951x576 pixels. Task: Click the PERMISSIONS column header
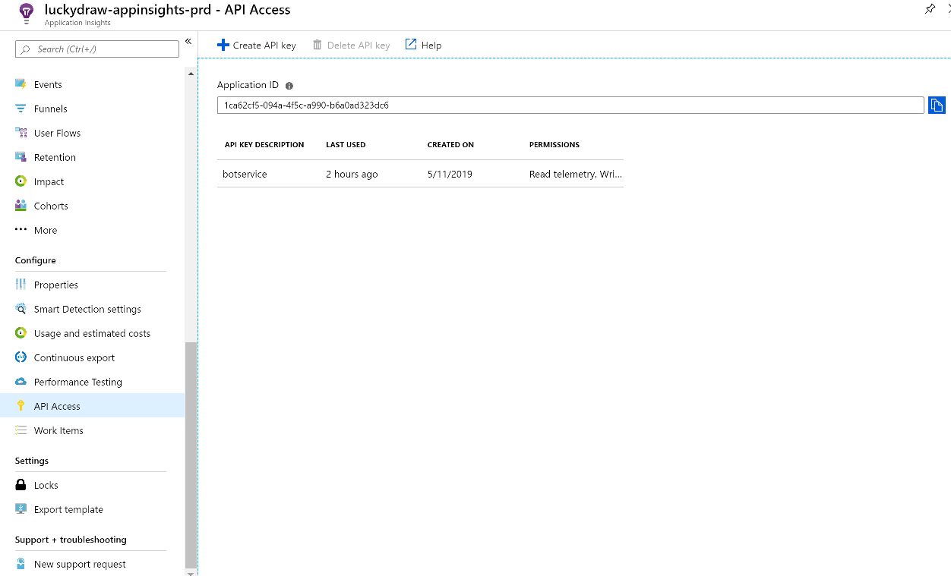(554, 145)
